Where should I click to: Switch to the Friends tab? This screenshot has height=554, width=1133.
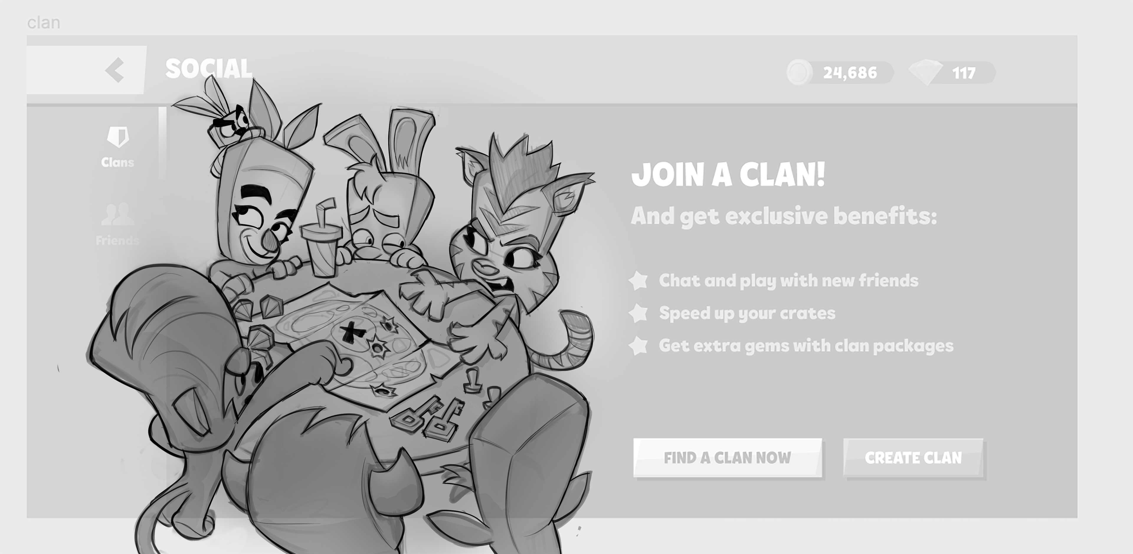tap(117, 224)
